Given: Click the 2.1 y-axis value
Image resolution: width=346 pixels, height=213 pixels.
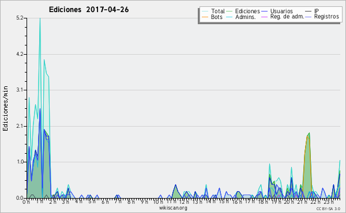Looking at the screenshot, I should [x=20, y=126].
